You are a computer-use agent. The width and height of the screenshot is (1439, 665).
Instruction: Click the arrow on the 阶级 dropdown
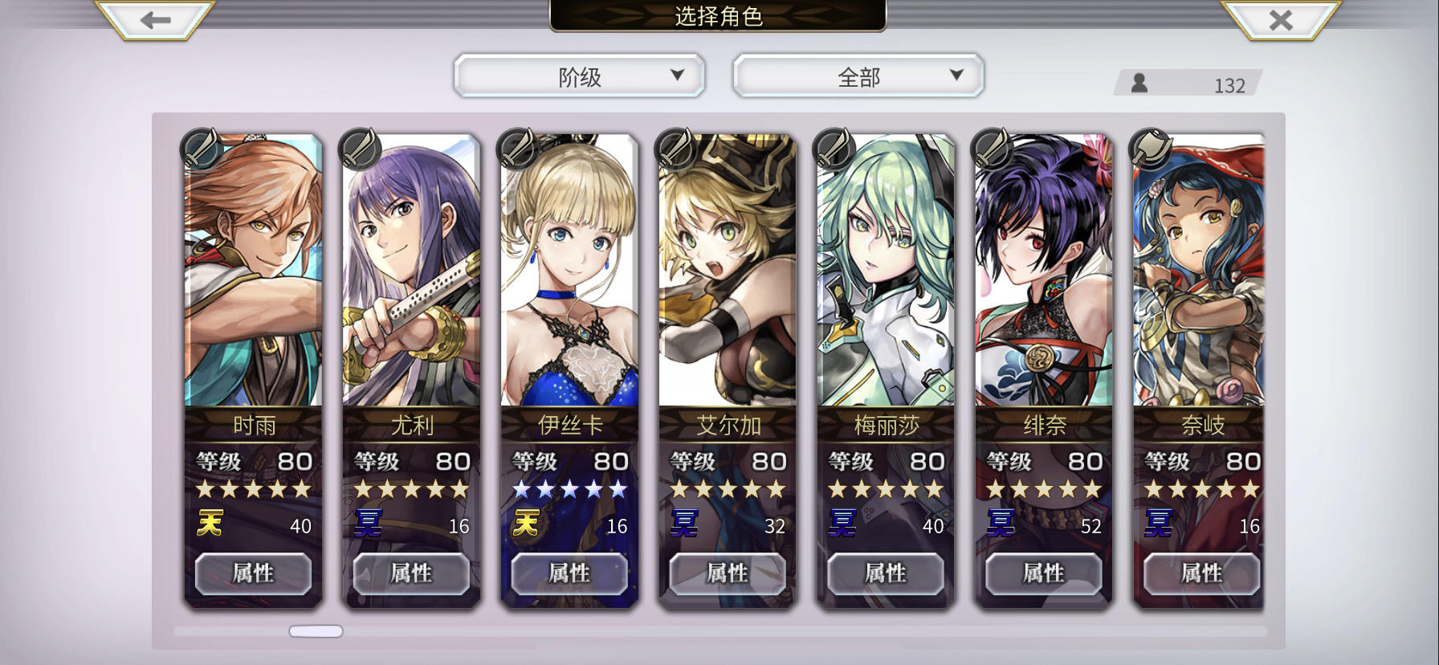[677, 75]
